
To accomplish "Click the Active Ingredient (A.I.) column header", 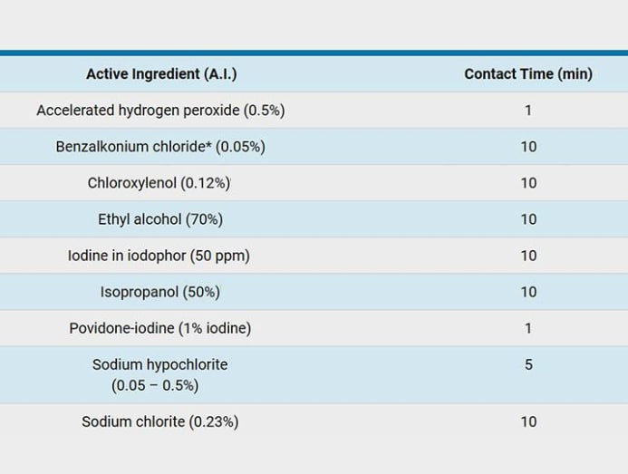I will [x=161, y=74].
